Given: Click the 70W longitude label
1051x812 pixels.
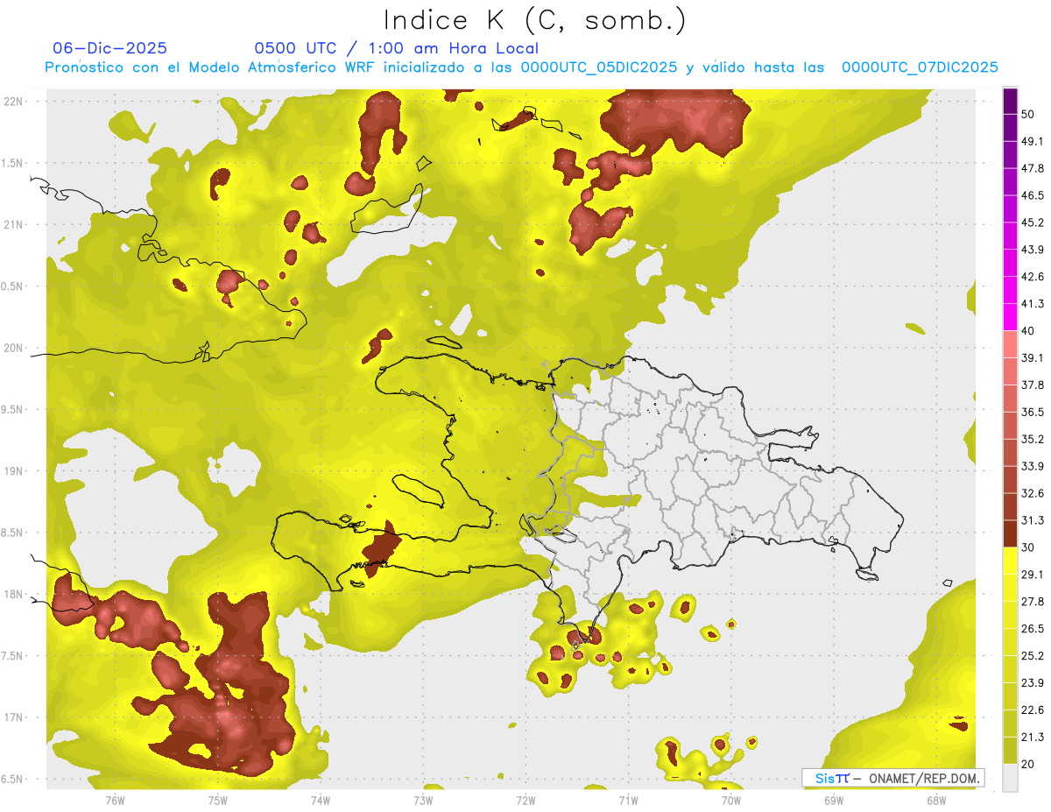Looking at the screenshot, I should pos(730,800).
